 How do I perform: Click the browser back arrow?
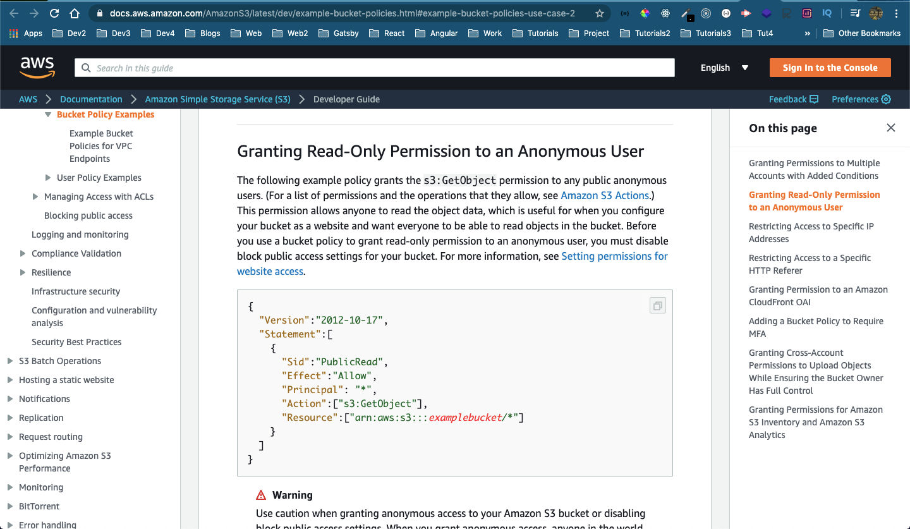[x=14, y=13]
